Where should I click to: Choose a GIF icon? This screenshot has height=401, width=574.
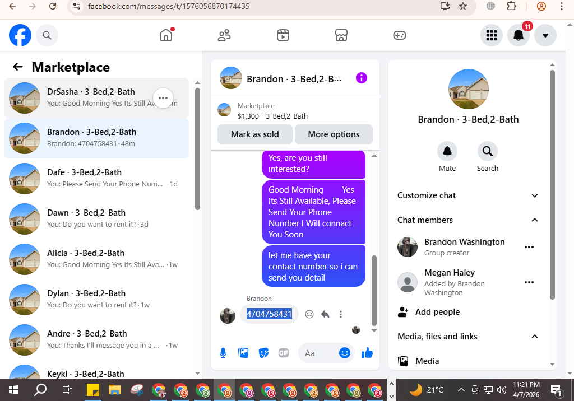284,353
